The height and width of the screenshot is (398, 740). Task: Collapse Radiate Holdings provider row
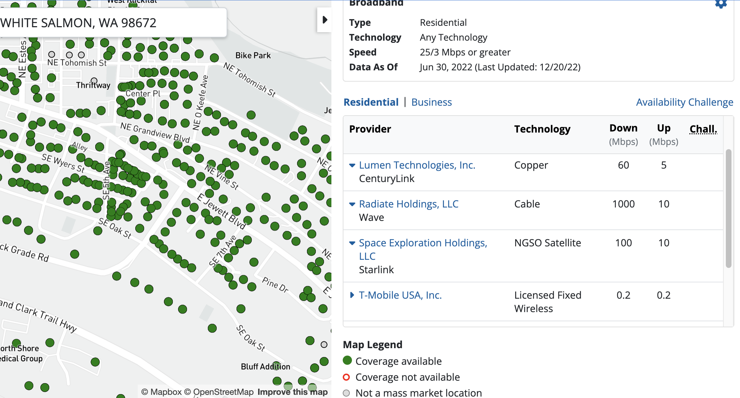pos(352,204)
